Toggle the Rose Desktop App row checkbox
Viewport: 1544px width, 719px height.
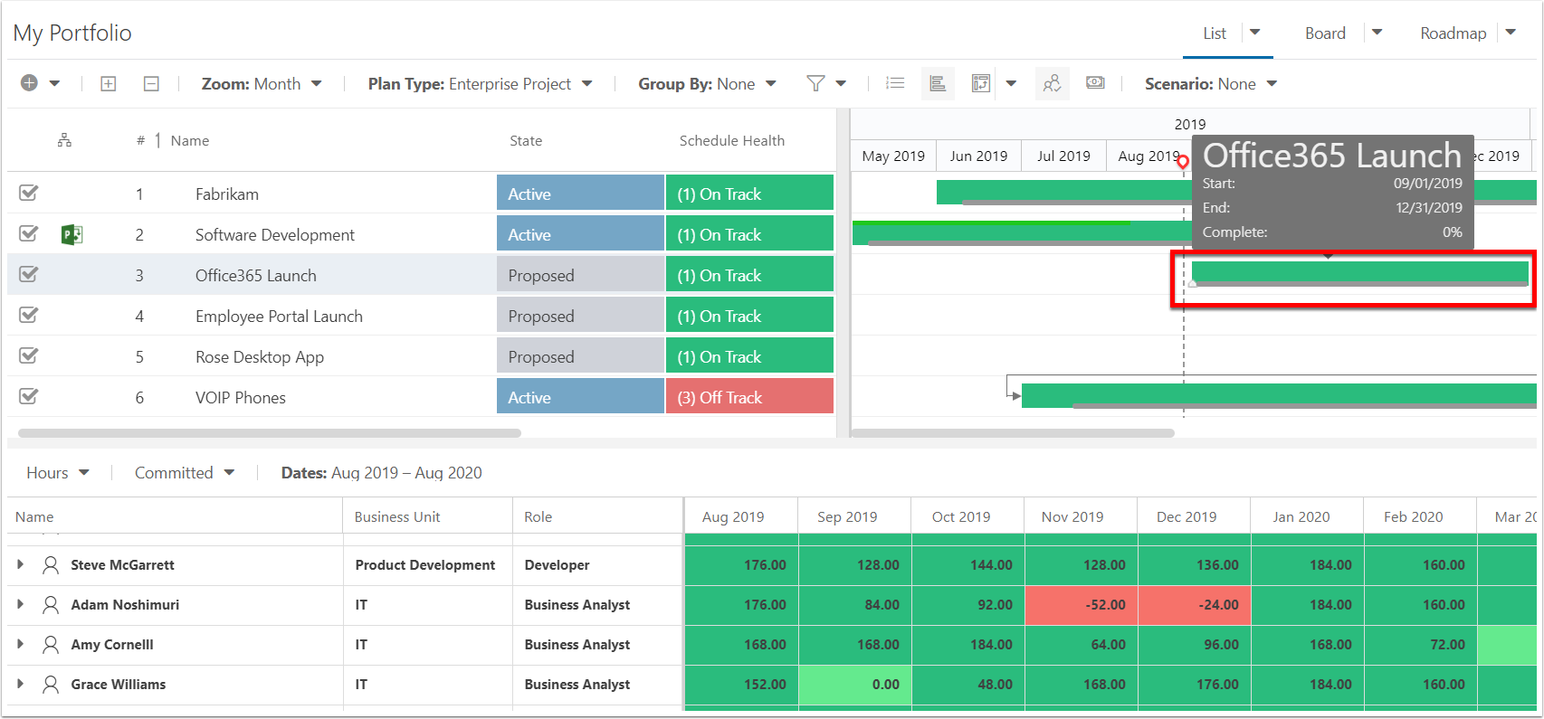pyautogui.click(x=29, y=355)
